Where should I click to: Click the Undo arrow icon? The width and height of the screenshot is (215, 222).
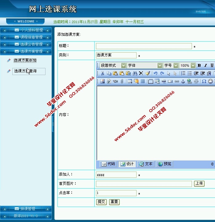[156, 73]
